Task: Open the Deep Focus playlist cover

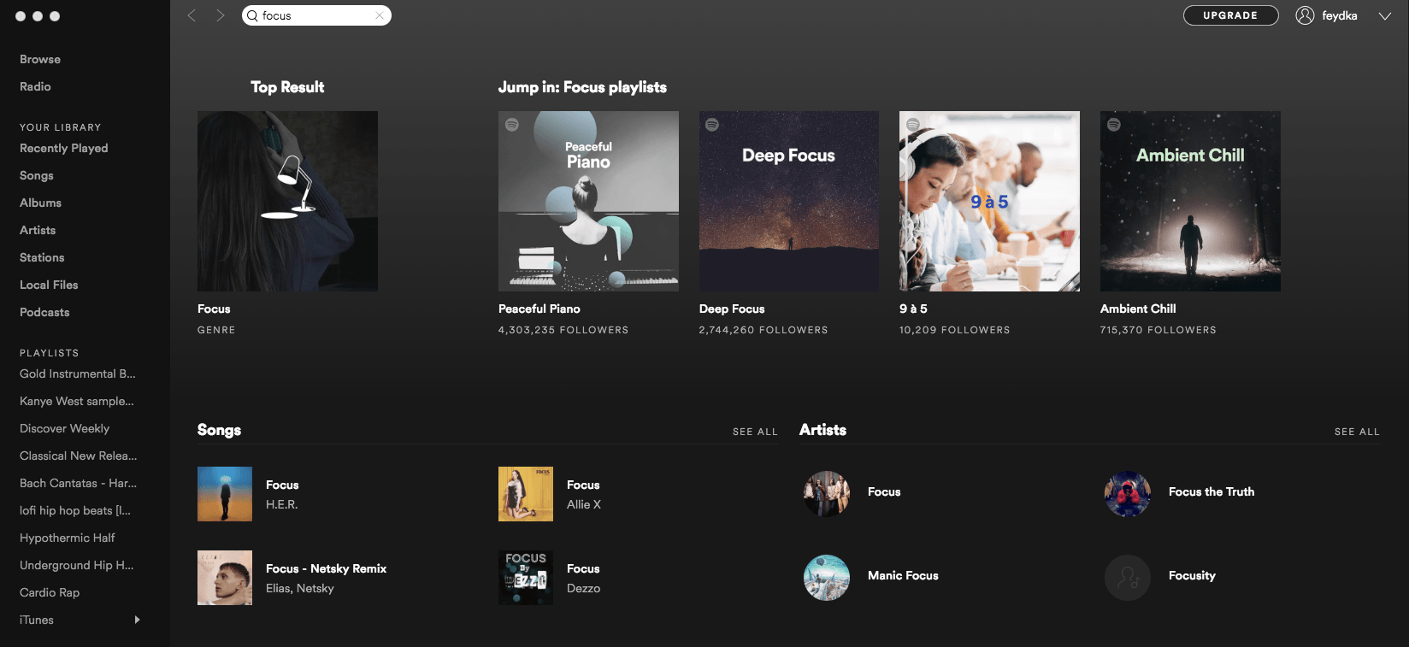Action: pyautogui.click(x=789, y=201)
